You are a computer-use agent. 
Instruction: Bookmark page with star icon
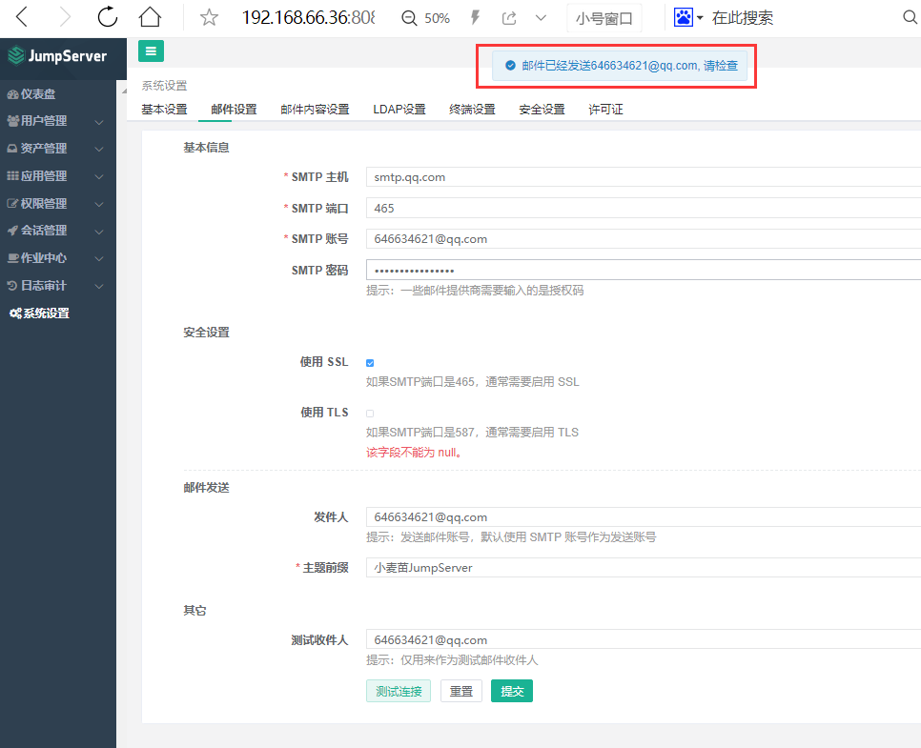tap(209, 17)
